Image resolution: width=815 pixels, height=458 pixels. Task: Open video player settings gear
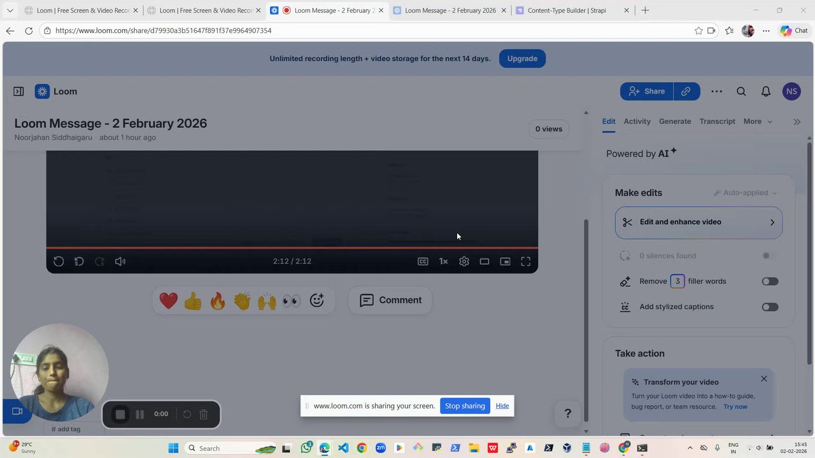[x=464, y=261]
